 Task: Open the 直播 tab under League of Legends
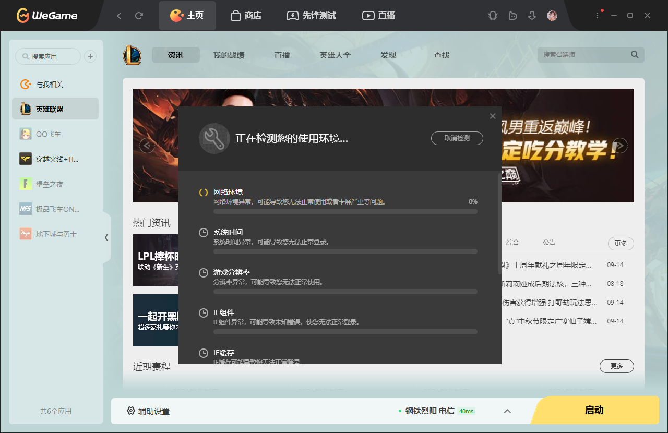[x=282, y=55]
